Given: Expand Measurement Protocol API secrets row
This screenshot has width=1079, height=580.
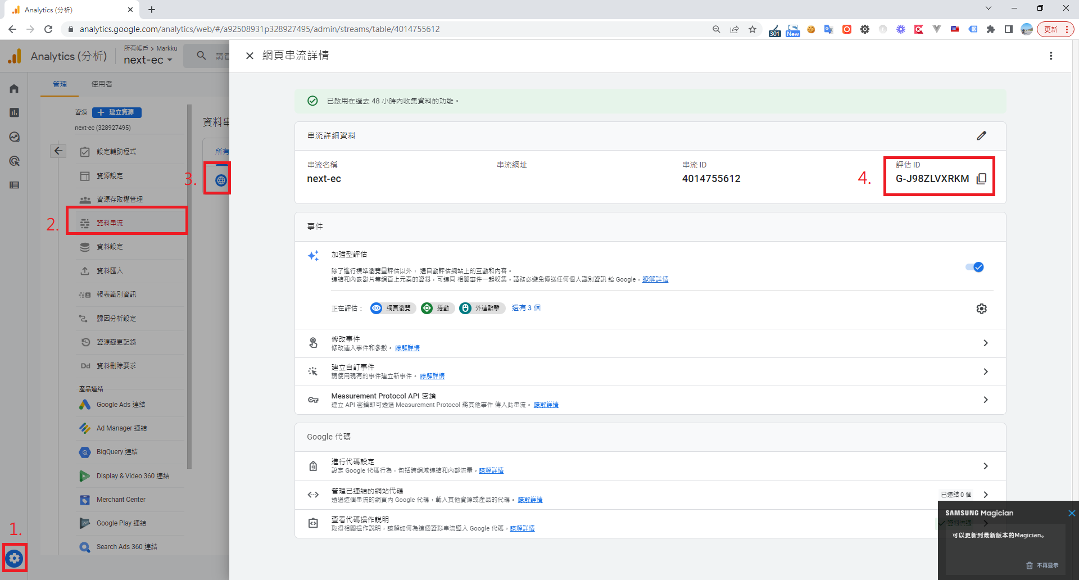Looking at the screenshot, I should pyautogui.click(x=985, y=400).
